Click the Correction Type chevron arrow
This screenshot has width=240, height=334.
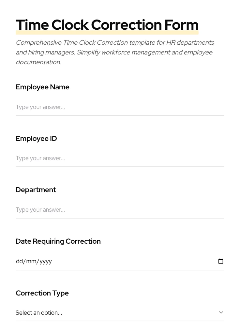221,312
